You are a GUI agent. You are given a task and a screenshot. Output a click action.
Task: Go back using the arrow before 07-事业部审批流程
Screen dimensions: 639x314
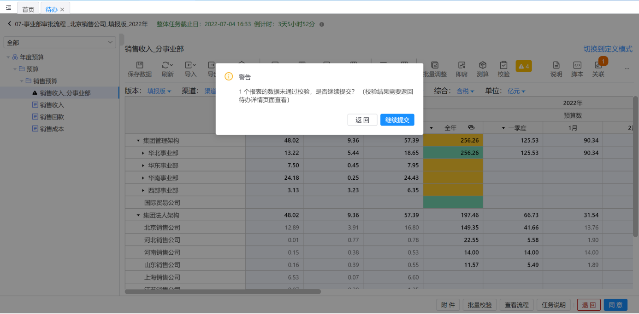tap(9, 24)
